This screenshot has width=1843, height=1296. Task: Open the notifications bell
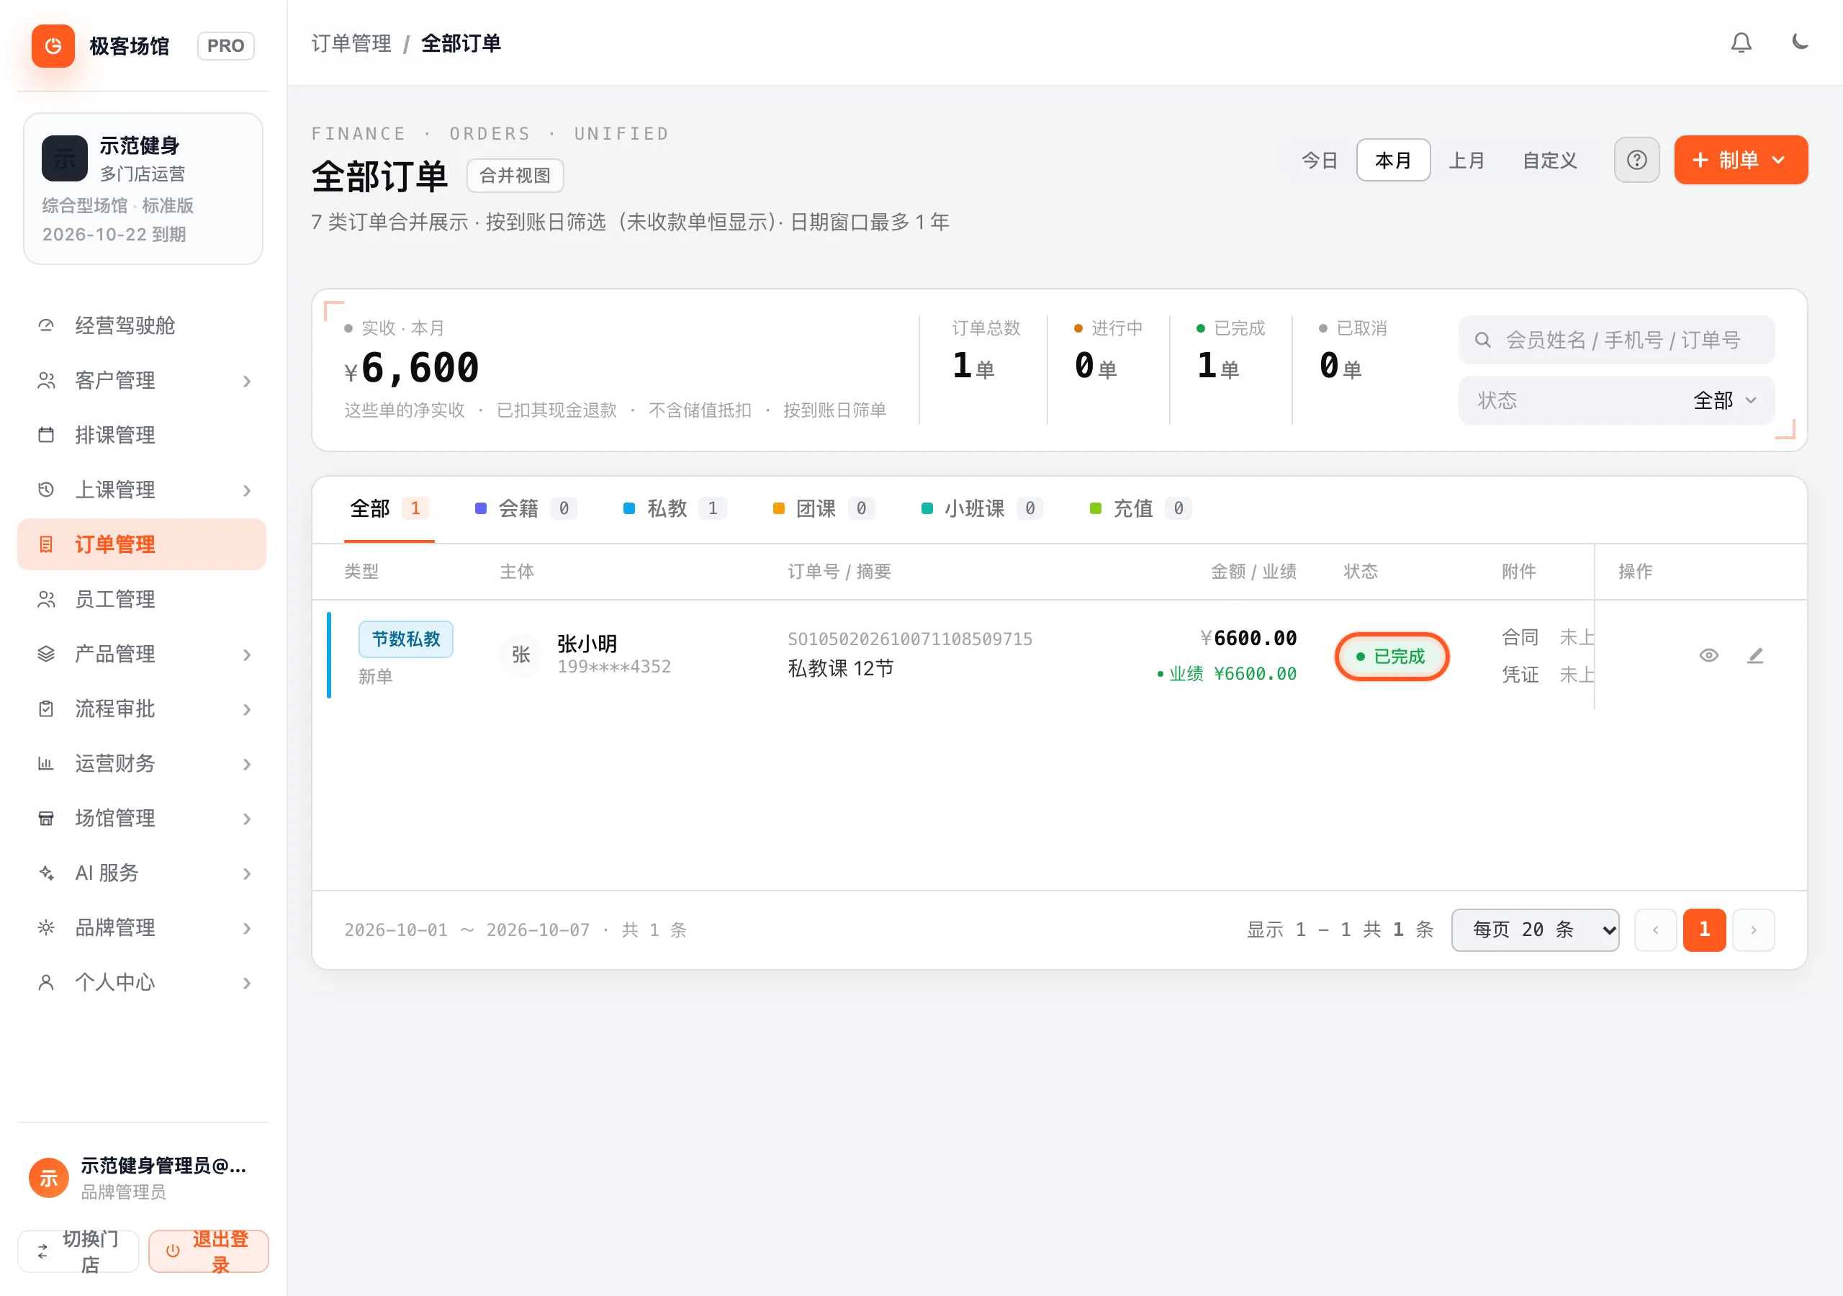(1741, 42)
